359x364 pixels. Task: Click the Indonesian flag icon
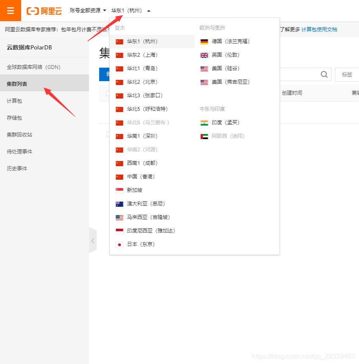pos(120,231)
